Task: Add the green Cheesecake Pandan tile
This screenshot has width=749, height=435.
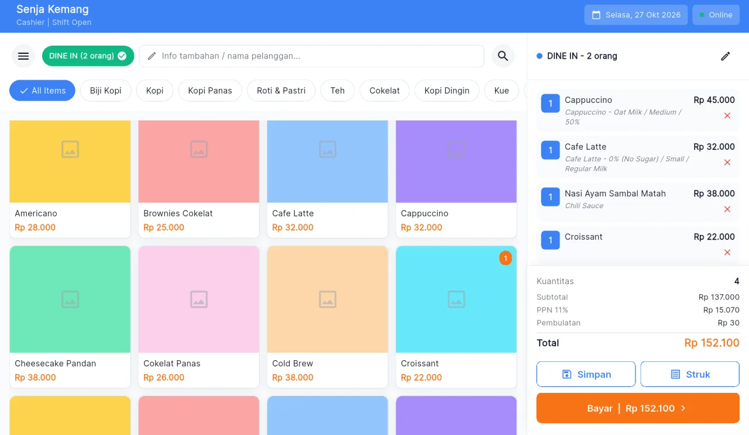Action: point(70,316)
